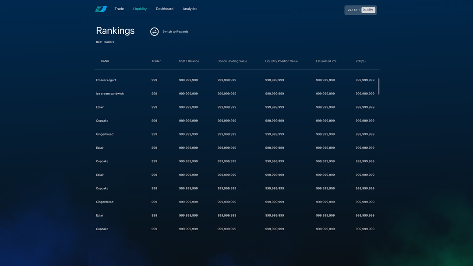This screenshot has width=473, height=266.
Task: Click the USDT Balance value in Frozen Yogurt row
Action: 188,80
